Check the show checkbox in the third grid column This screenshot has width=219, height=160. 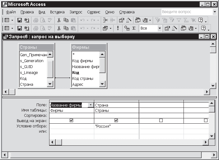point(161,121)
